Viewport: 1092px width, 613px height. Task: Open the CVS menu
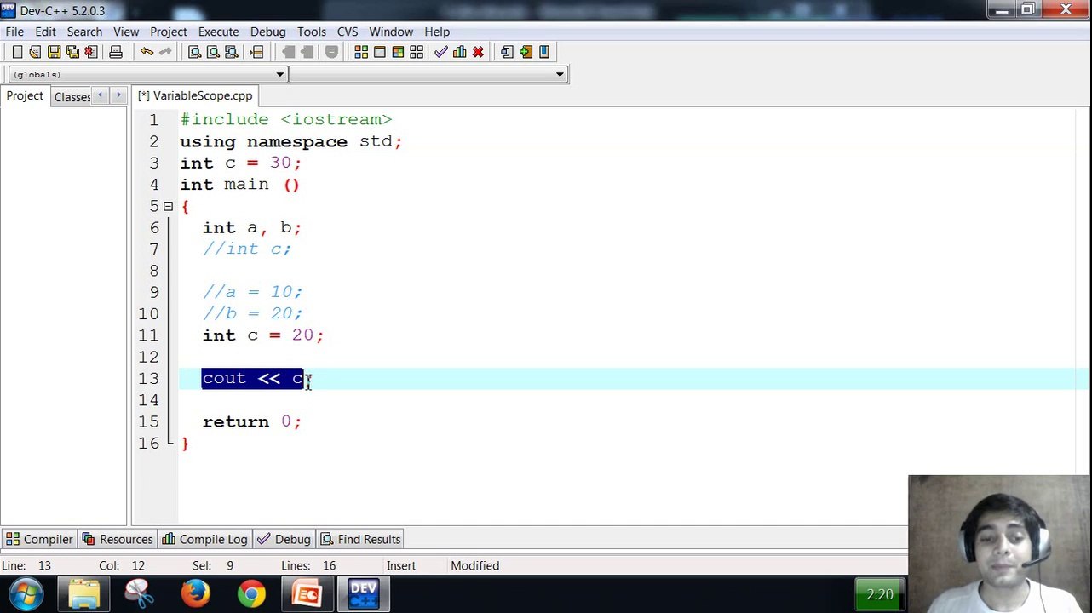pyautogui.click(x=348, y=32)
